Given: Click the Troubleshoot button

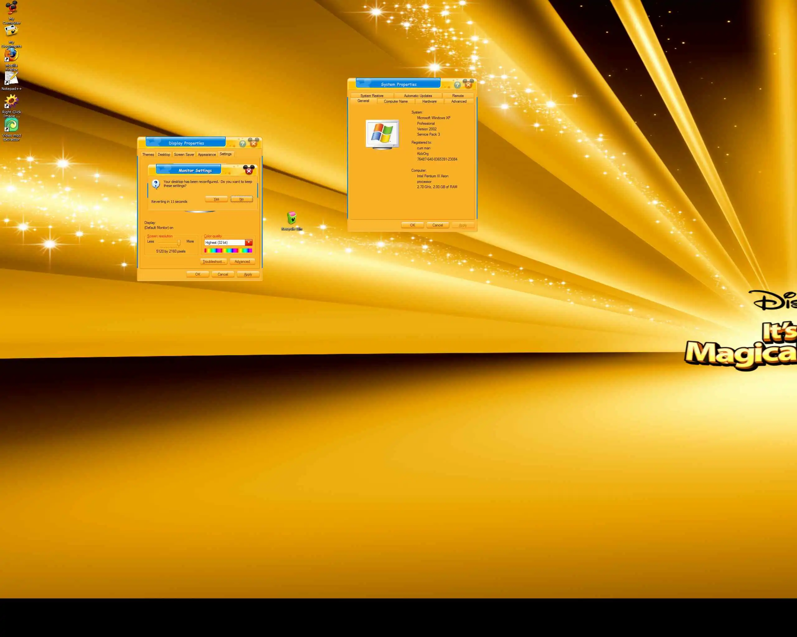Looking at the screenshot, I should pos(213,262).
